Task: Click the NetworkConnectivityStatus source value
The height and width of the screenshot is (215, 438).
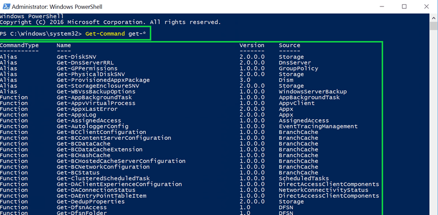Action: tap(323, 190)
